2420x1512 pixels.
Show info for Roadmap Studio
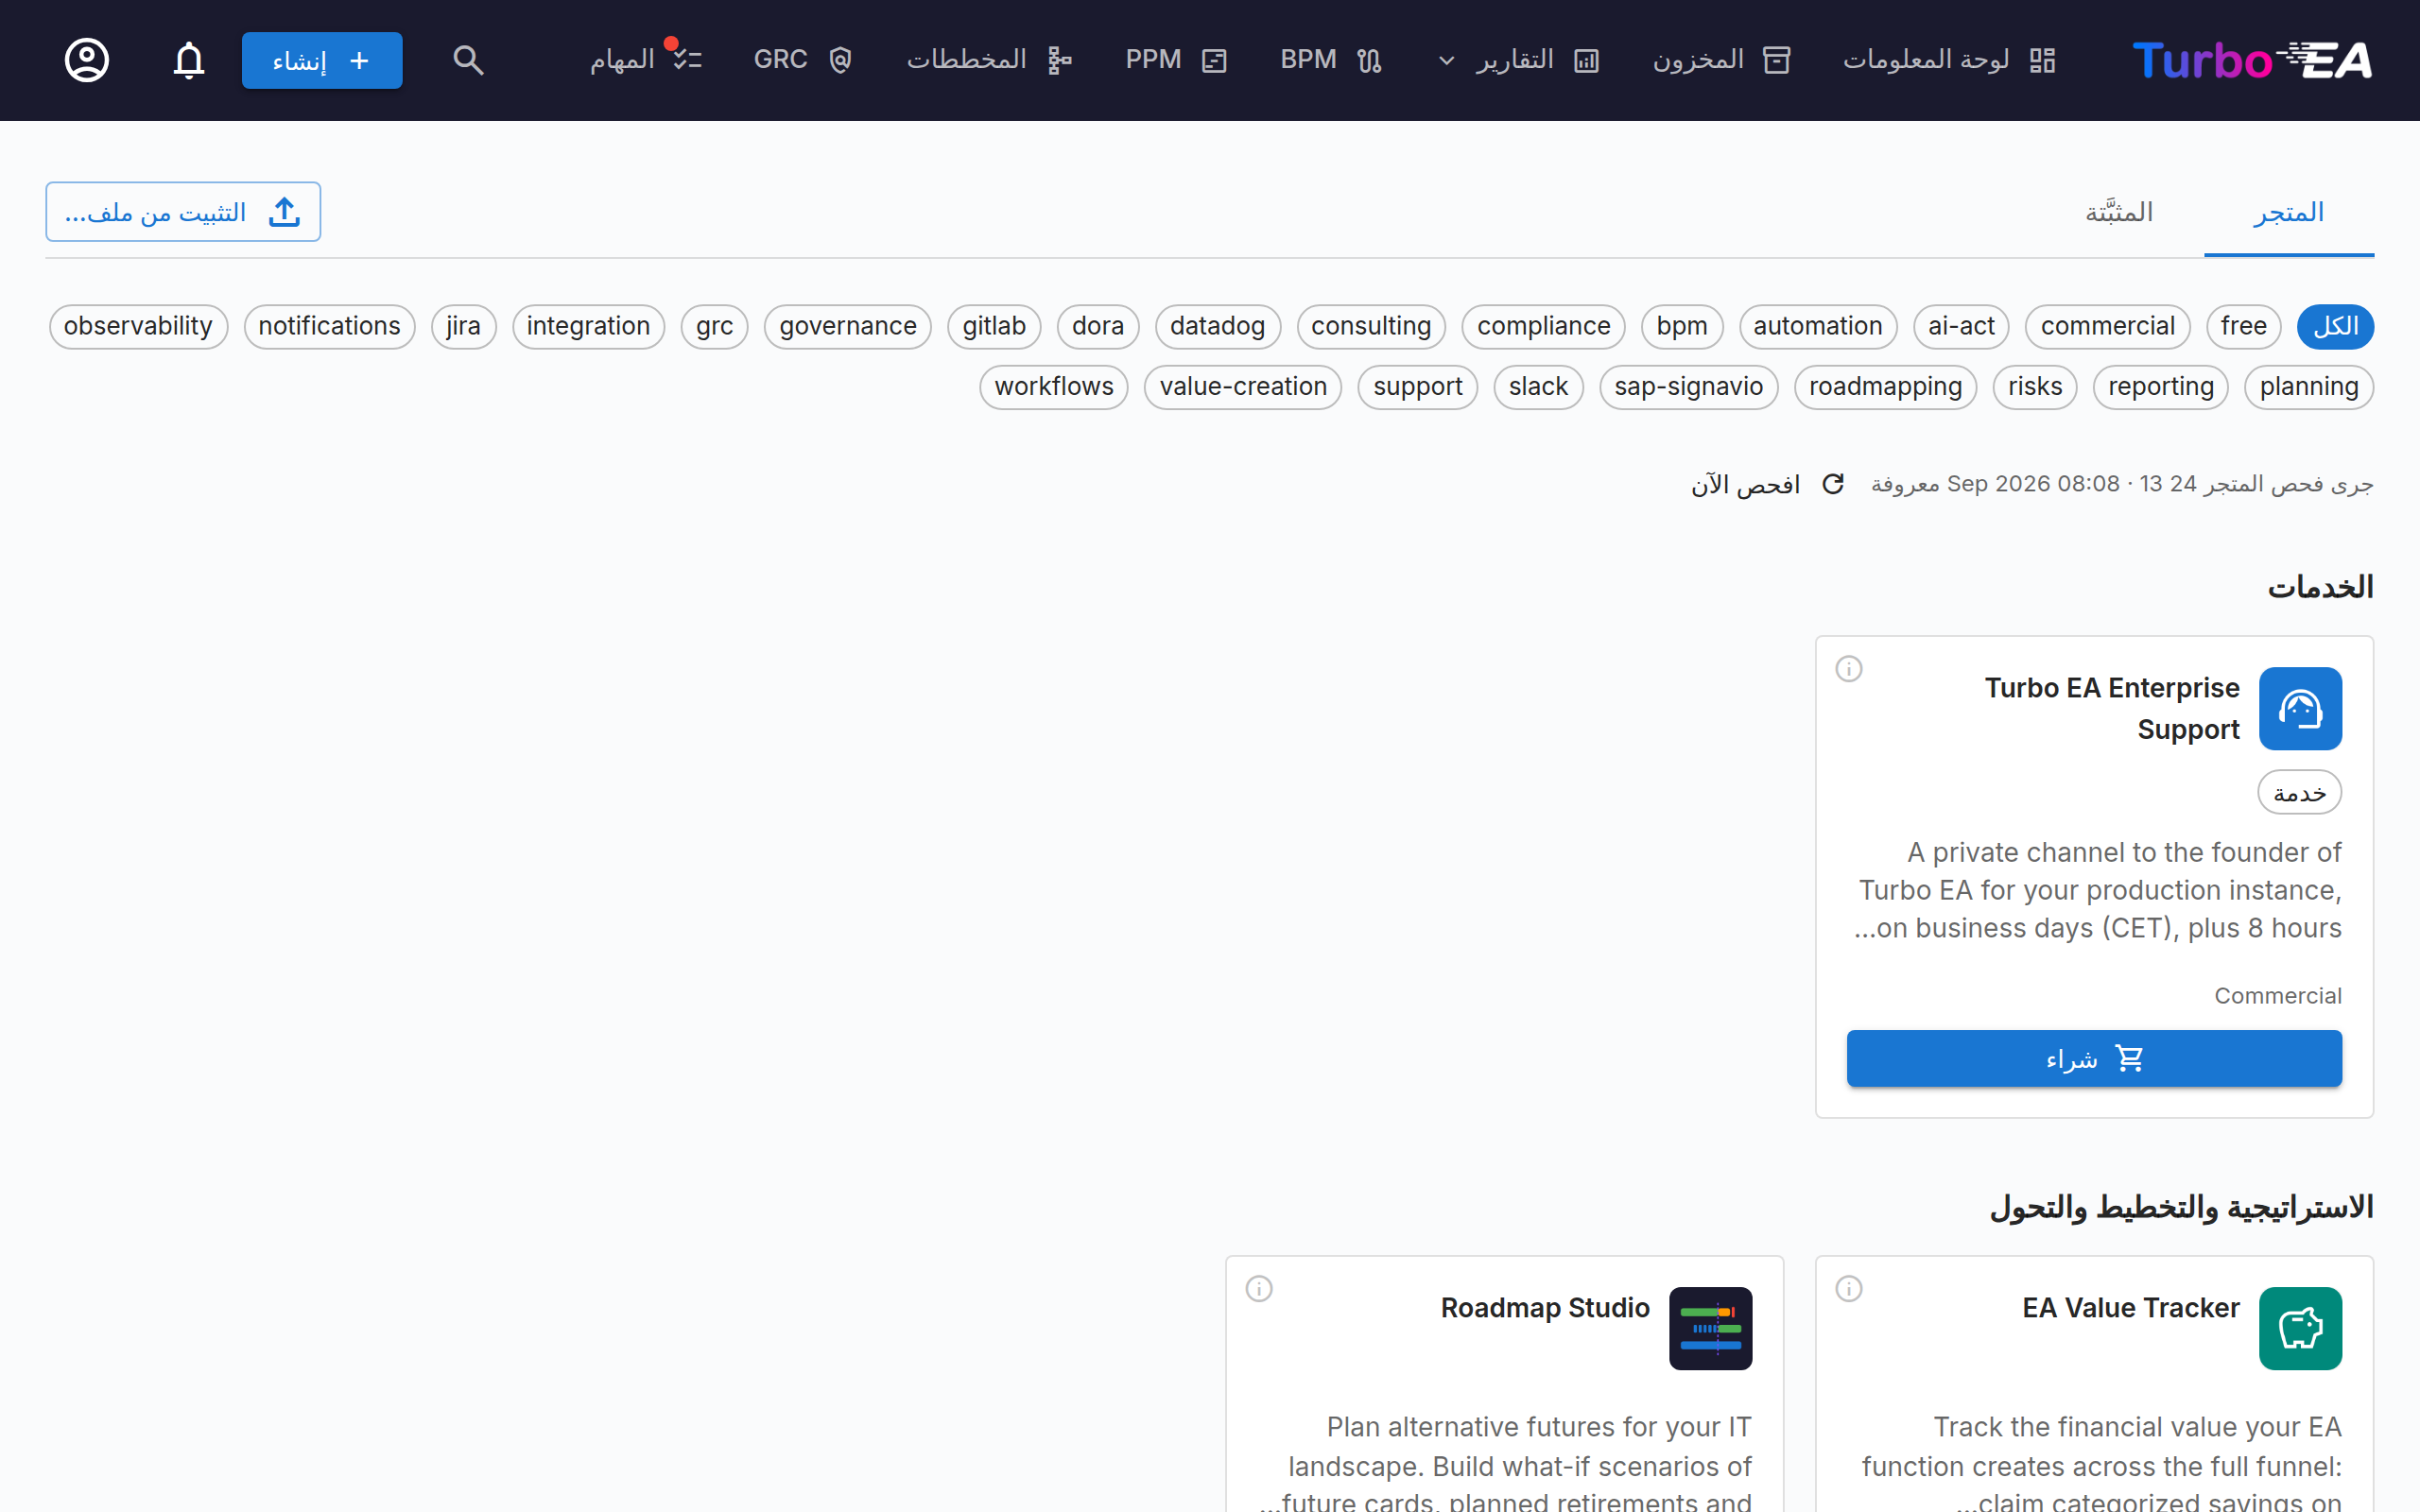tap(1259, 1288)
